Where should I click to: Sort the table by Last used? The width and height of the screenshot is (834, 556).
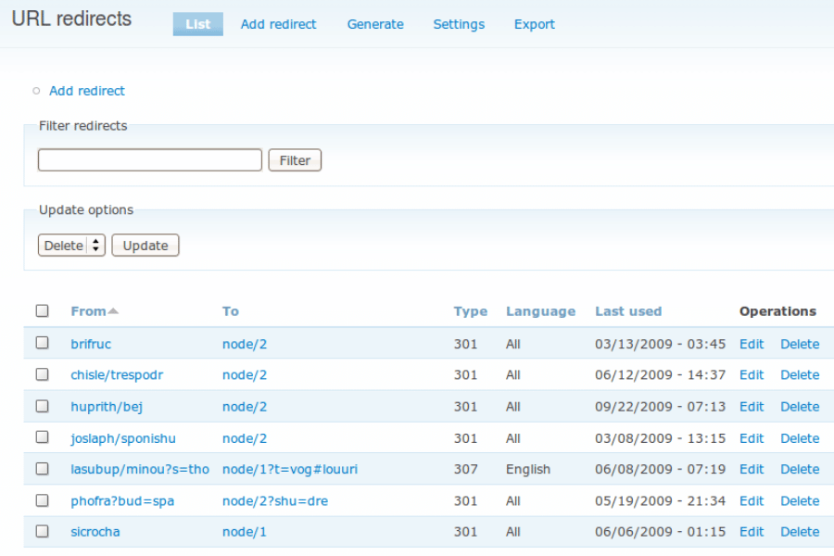(628, 311)
